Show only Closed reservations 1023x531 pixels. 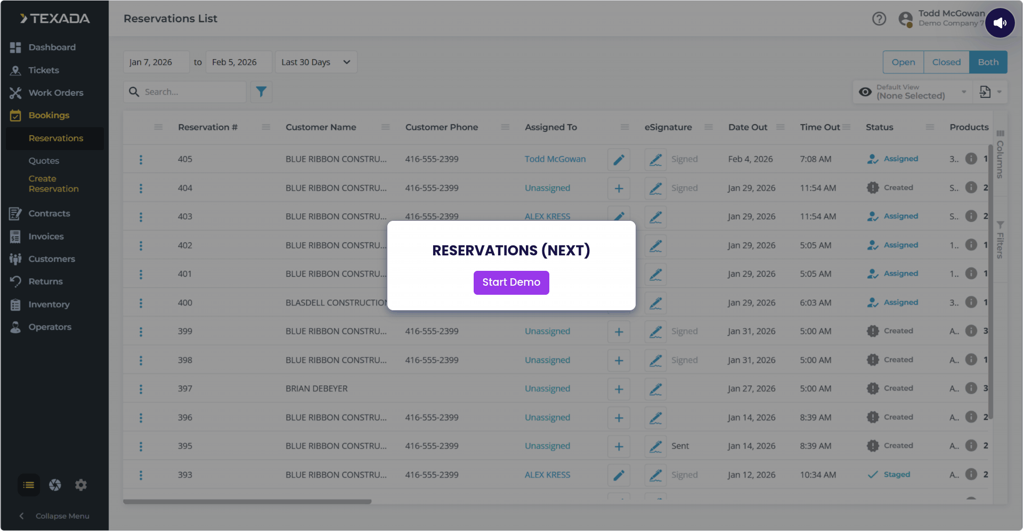tap(946, 62)
